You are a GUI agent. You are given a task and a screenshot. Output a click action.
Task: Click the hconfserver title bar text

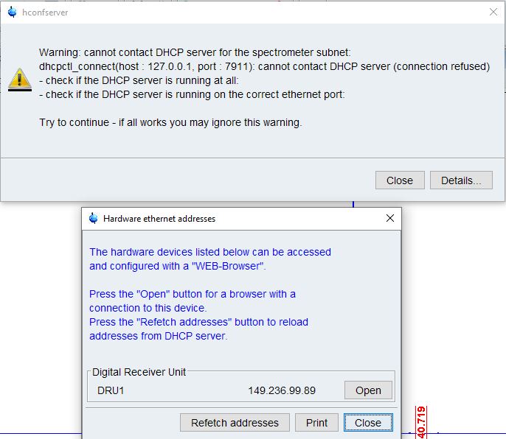click(x=44, y=13)
